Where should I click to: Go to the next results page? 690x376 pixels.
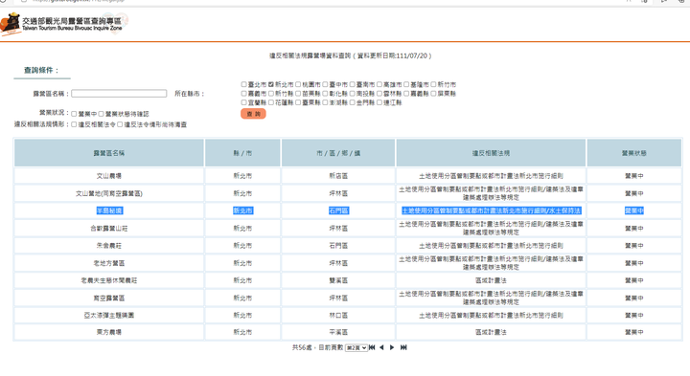392,347
